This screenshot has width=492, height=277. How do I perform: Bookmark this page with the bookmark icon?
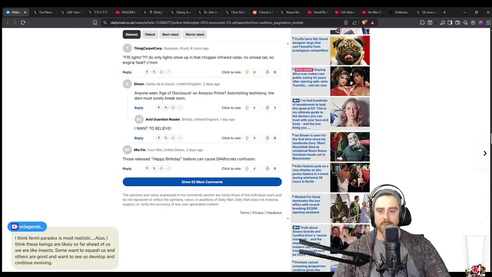coord(95,23)
